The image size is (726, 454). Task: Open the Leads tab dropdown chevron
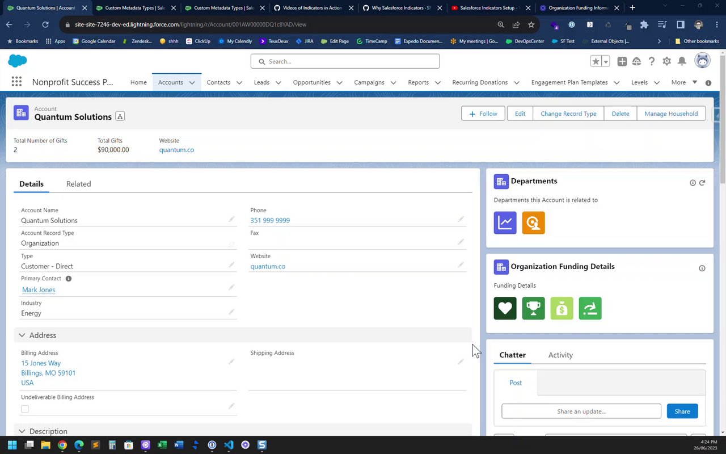tap(278, 82)
